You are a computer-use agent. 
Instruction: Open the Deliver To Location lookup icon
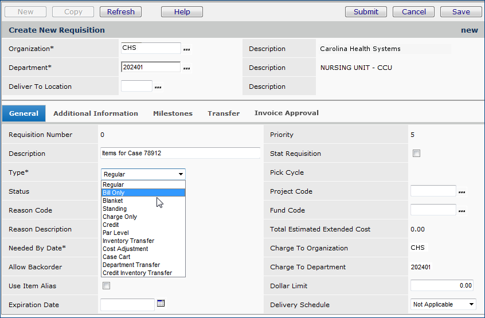158,88
